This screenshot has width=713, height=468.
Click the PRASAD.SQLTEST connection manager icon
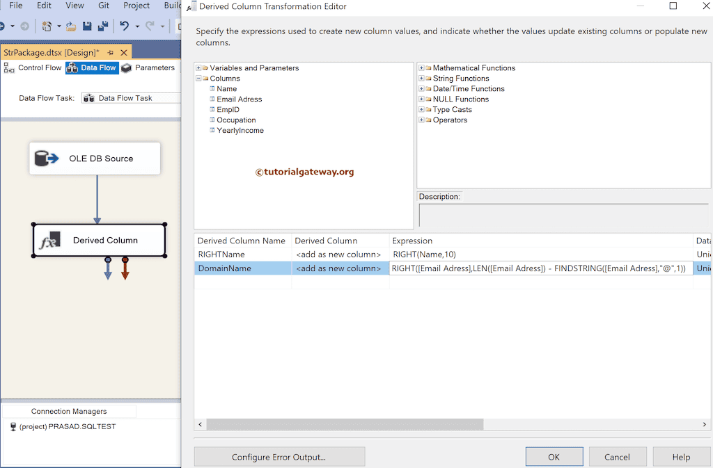(x=13, y=426)
